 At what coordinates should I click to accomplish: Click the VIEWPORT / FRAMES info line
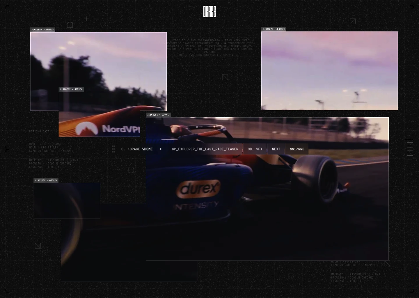(210, 43)
